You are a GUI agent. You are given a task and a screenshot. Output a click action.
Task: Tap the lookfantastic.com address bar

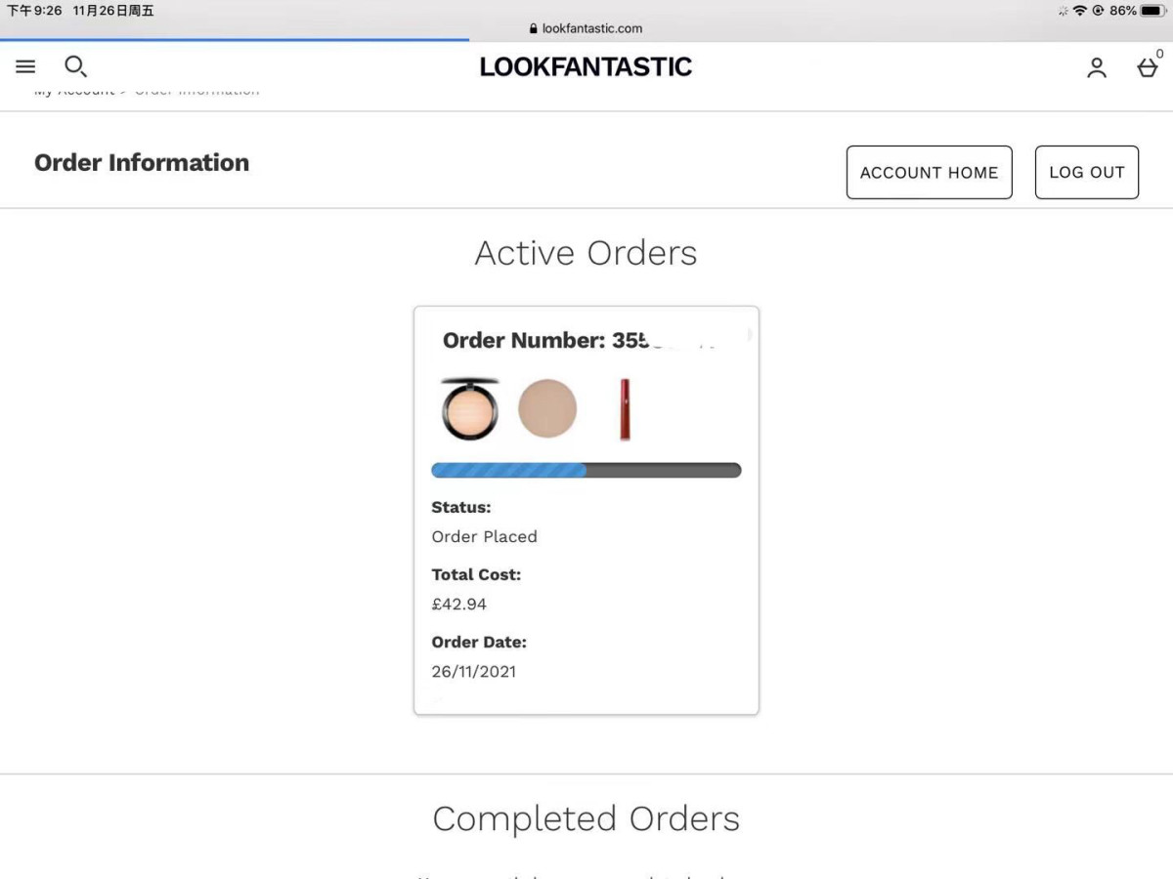coord(586,28)
